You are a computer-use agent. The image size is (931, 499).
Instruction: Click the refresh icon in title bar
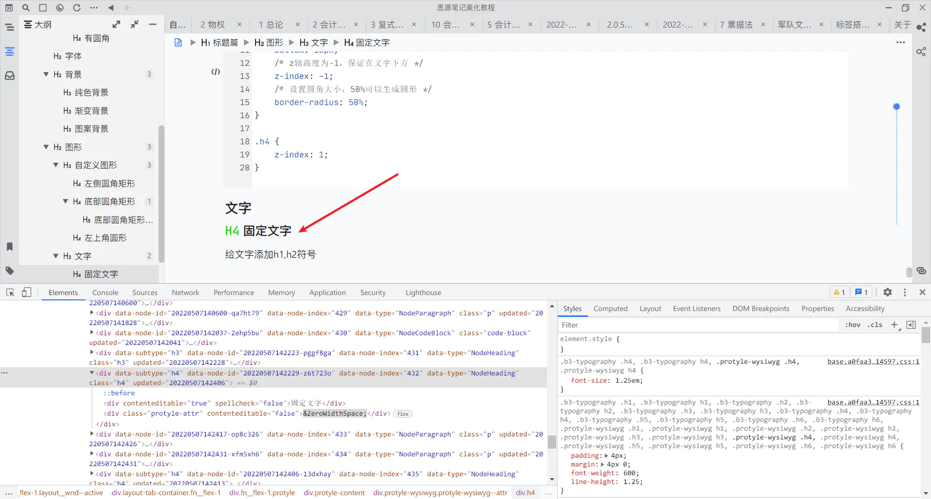click(x=77, y=8)
